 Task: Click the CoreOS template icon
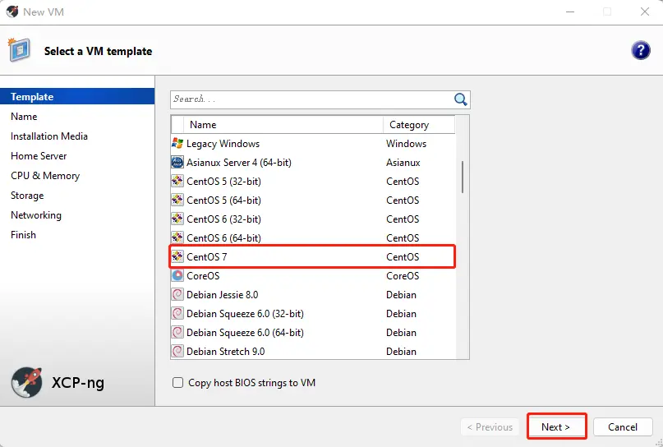point(177,276)
